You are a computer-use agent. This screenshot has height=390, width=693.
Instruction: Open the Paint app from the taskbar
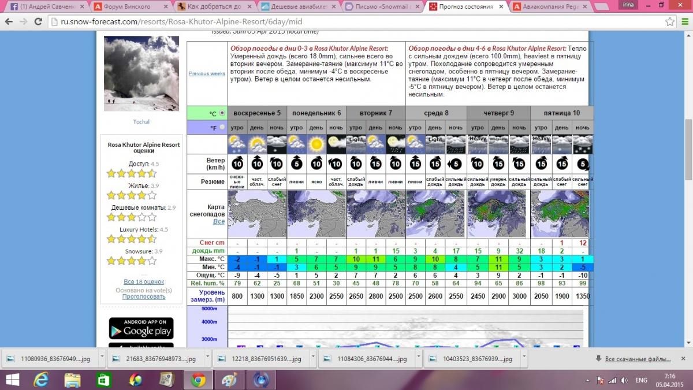tap(229, 380)
